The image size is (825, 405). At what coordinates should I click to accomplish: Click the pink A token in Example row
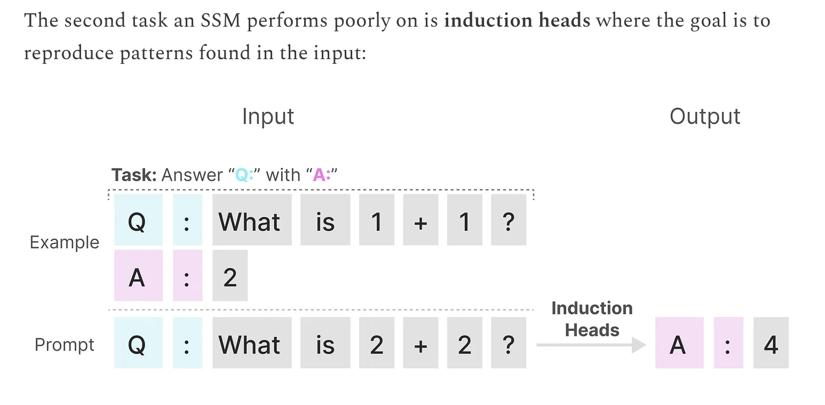(138, 276)
